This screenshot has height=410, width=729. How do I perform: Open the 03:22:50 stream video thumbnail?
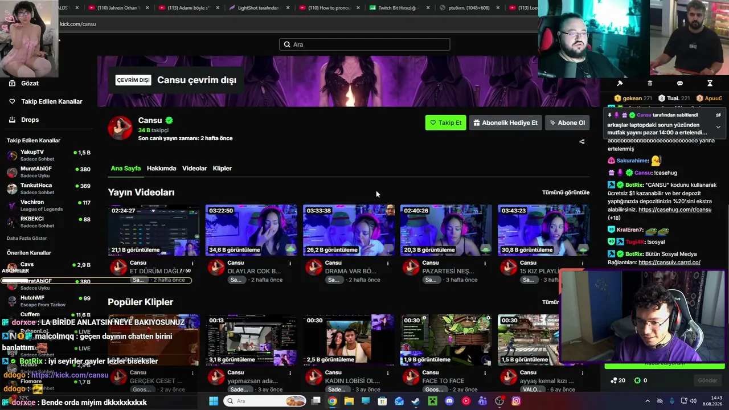251,231
